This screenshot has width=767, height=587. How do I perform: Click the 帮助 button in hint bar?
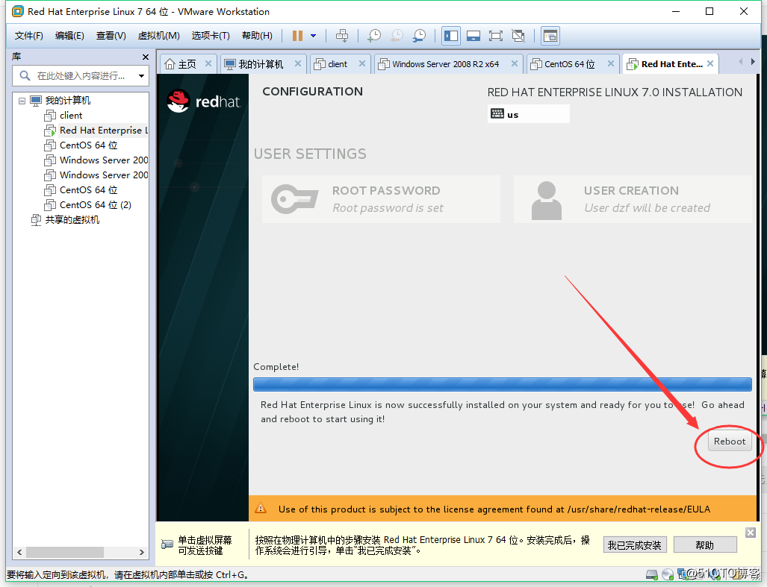click(705, 545)
